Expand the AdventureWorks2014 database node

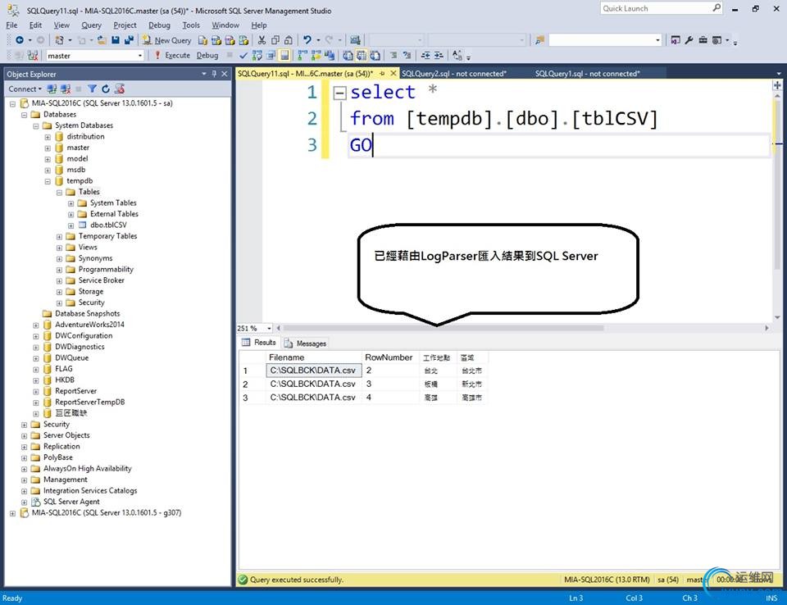tap(36, 325)
